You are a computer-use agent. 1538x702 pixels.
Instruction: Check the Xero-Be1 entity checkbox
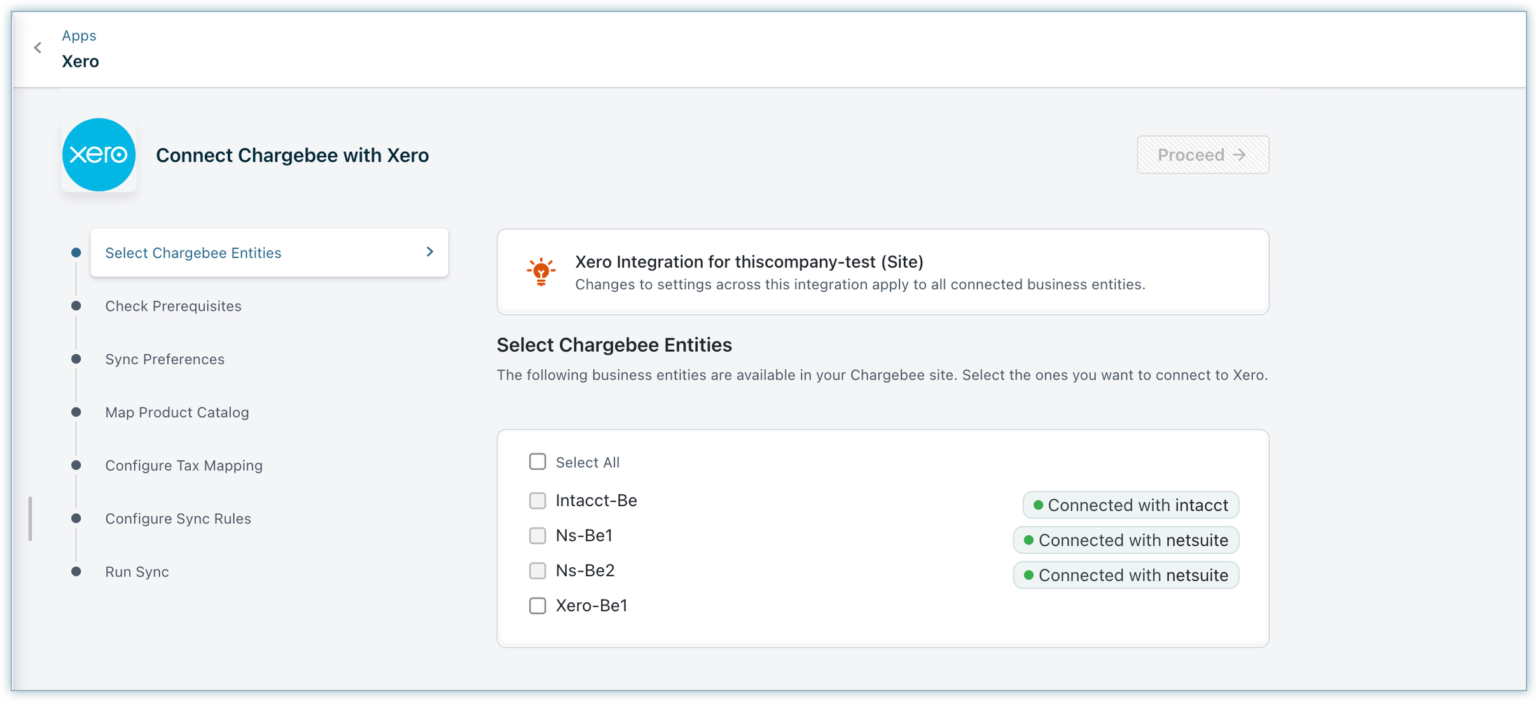coord(537,605)
